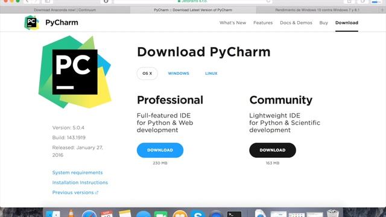Click the '230 MB' size label
Image resolution: width=386 pixels, height=217 pixels.
coord(160,163)
